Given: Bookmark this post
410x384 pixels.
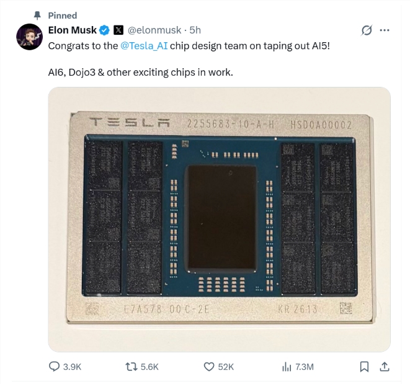Looking at the screenshot, I should tap(364, 367).
